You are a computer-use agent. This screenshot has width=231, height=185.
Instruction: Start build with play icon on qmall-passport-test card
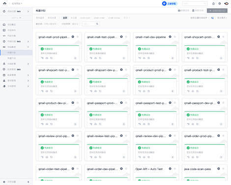173,124
